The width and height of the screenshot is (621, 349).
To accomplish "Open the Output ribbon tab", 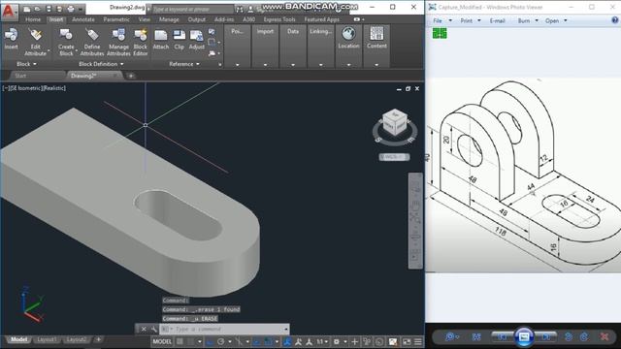I will [x=196, y=19].
